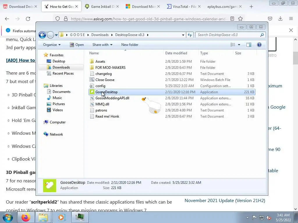Viewport: 298px width, 223px height.
Task: Click the change view icon
Action: pyautogui.click(x=233, y=45)
